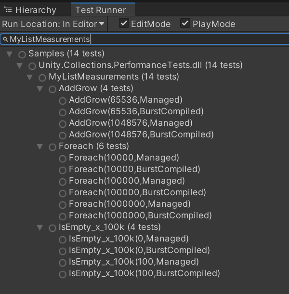Select the Foreach(1000000,Managed) test
The image size is (289, 294).
click(x=130, y=204)
